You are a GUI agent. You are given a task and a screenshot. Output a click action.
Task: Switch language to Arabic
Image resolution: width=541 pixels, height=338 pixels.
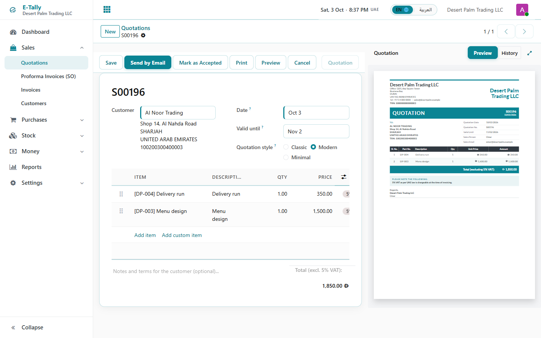coord(425,10)
